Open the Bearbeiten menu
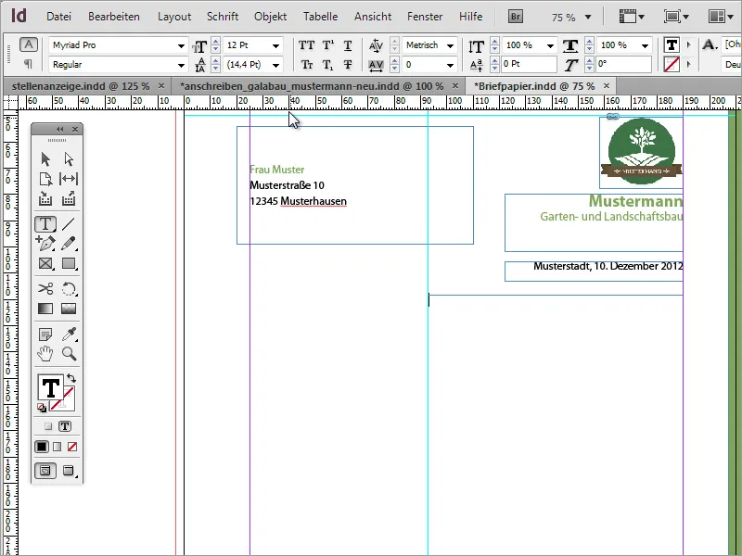Image resolution: width=742 pixels, height=556 pixels. click(x=114, y=17)
